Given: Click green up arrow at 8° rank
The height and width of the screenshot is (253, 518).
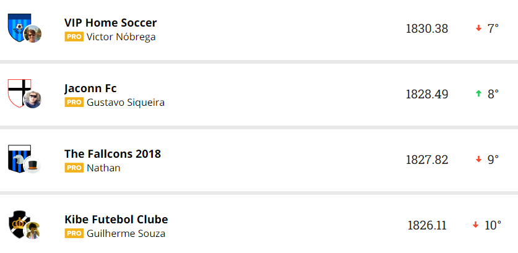Looking at the screenshot, I should [478, 94].
